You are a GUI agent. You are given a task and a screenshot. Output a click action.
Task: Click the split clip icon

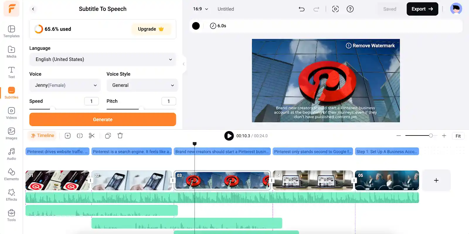click(80, 135)
